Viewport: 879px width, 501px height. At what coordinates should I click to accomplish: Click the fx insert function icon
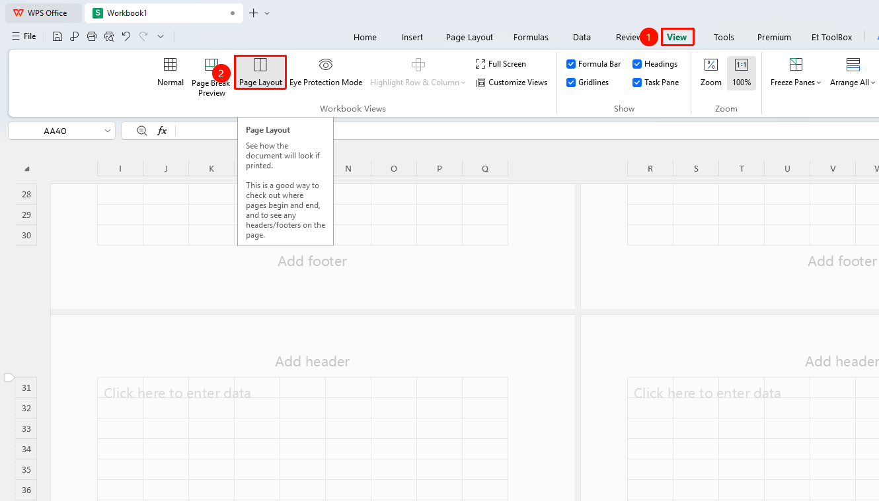click(x=162, y=131)
